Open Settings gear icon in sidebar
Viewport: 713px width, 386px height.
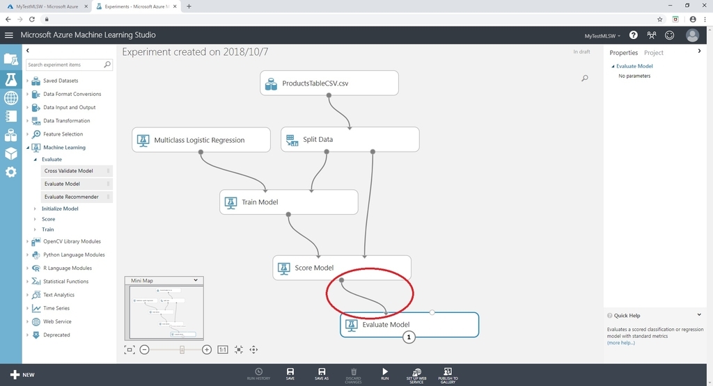(11, 172)
